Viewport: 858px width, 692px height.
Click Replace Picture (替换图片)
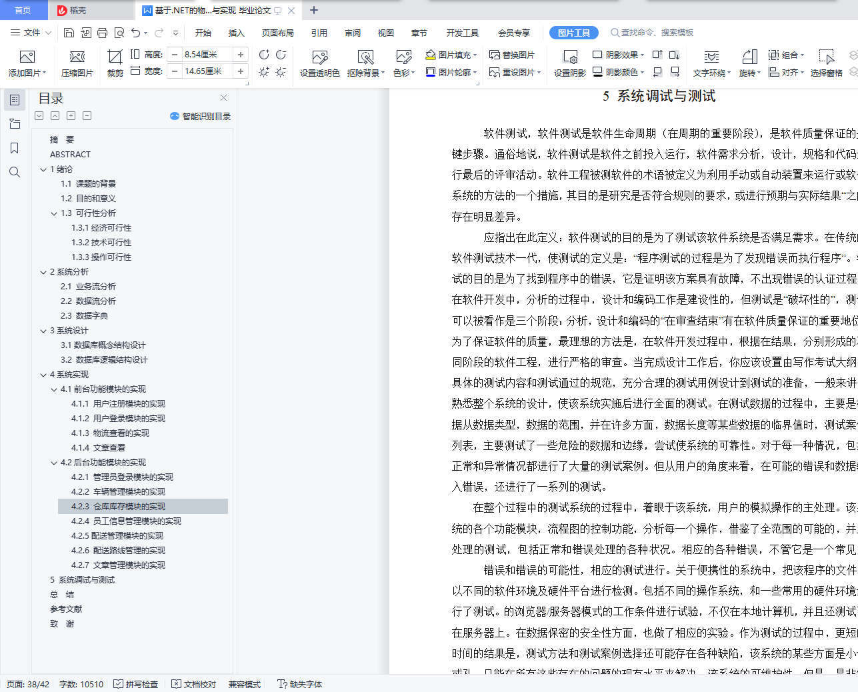[512, 55]
